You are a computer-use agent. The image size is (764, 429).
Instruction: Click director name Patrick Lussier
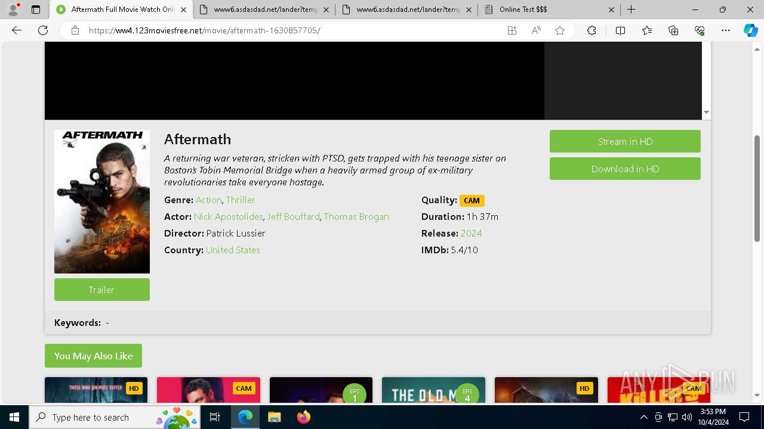coord(236,234)
